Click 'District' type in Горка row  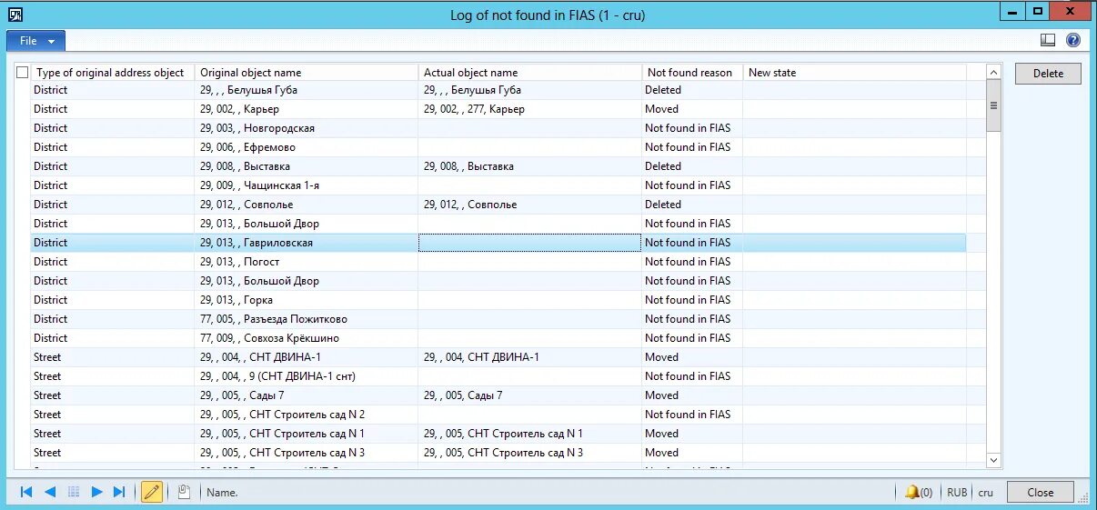[112, 300]
